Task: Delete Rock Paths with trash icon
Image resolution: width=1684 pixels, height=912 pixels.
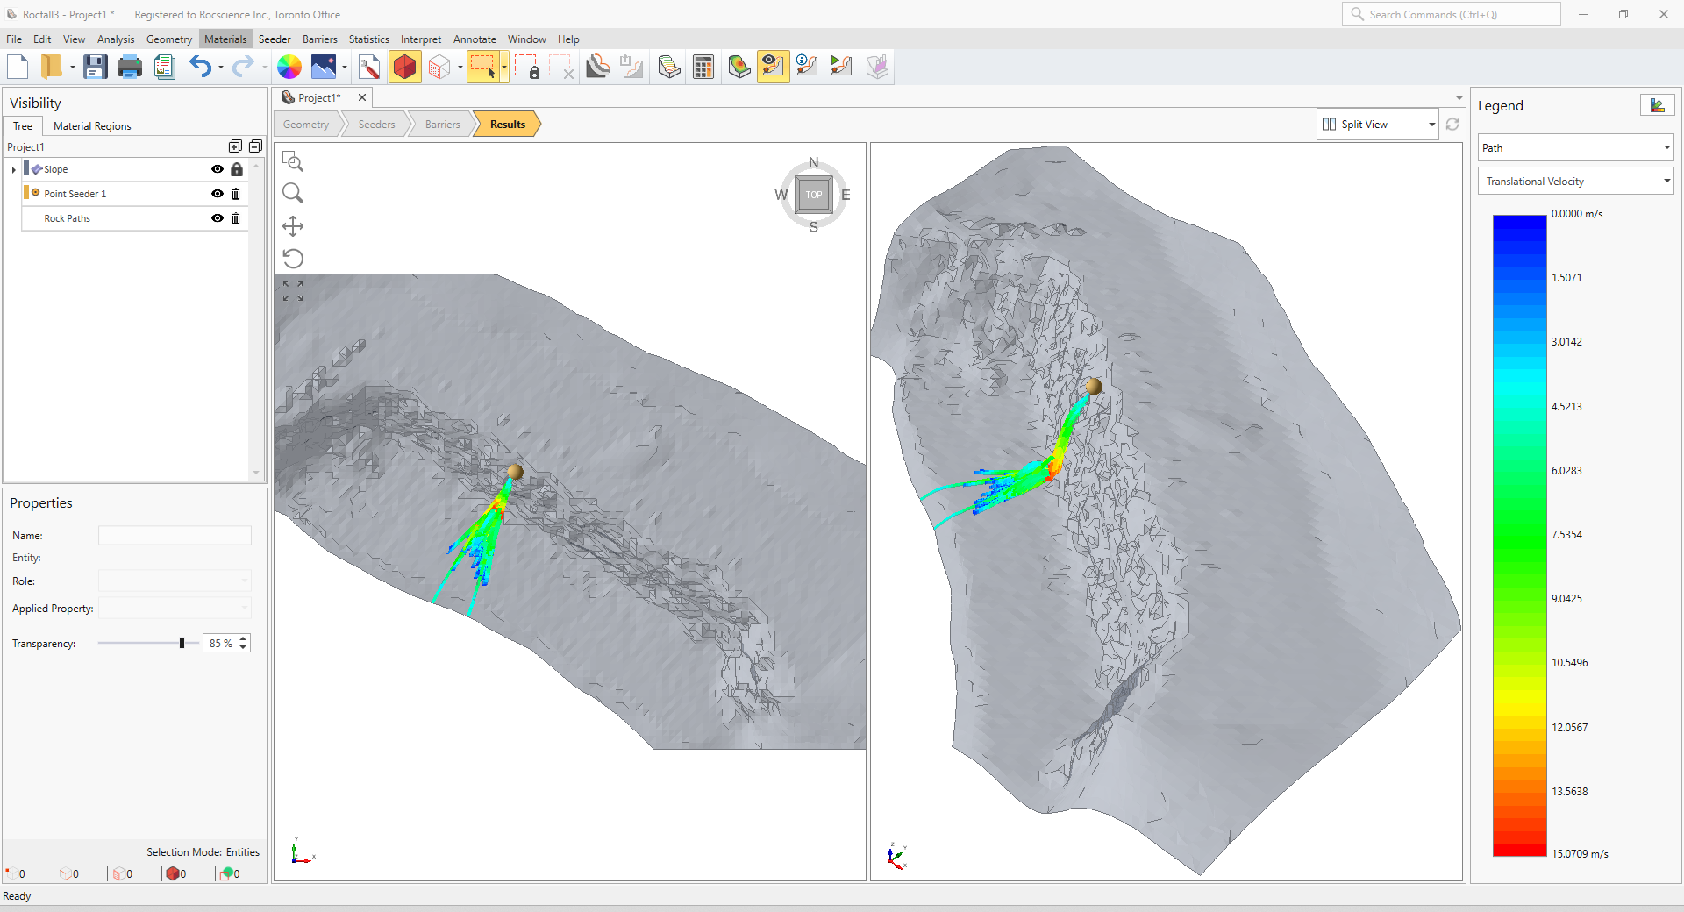Action: tap(236, 218)
